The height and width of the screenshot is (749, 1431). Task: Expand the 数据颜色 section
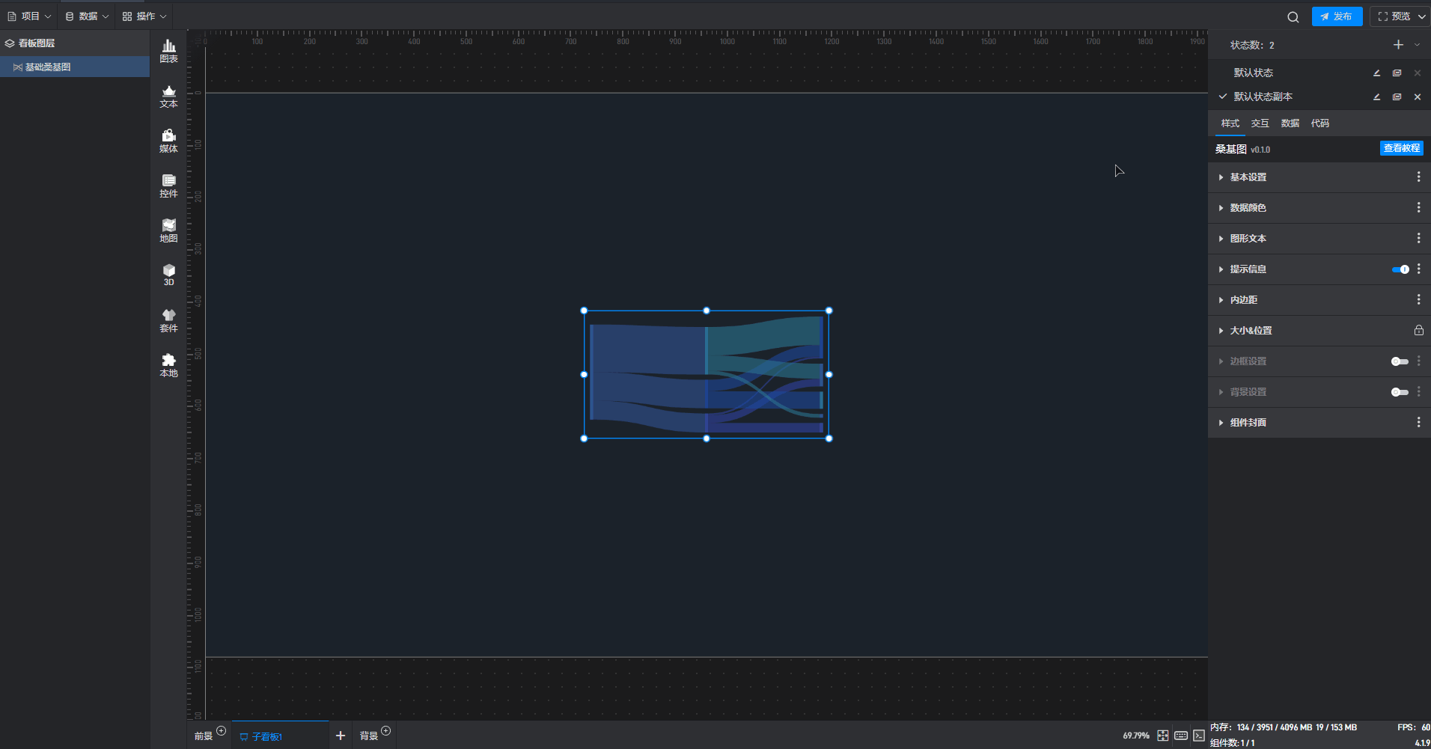[x=1248, y=208]
